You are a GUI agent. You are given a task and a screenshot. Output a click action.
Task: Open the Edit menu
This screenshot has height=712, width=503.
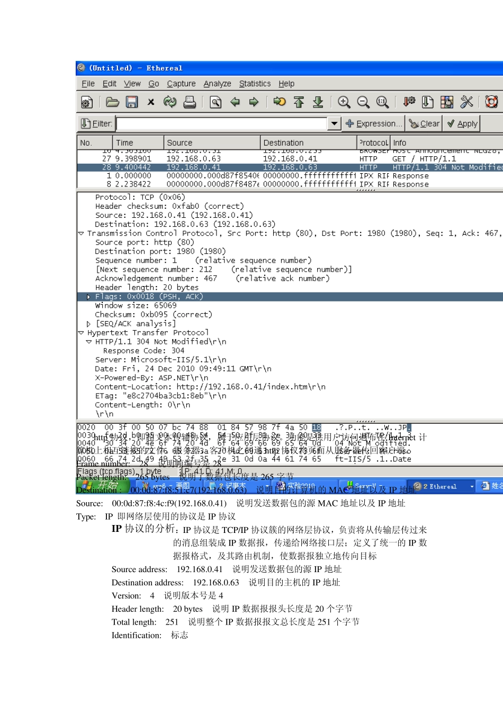point(110,84)
